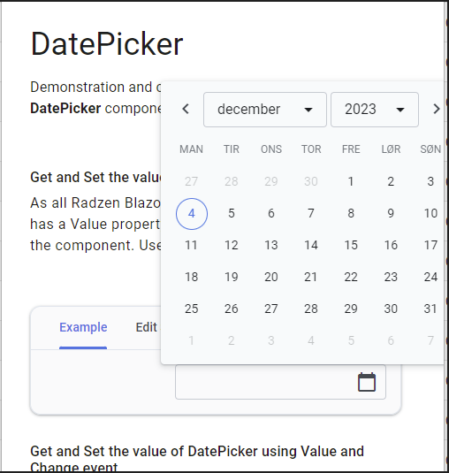Pick 28 December in the calendar

coord(311,309)
